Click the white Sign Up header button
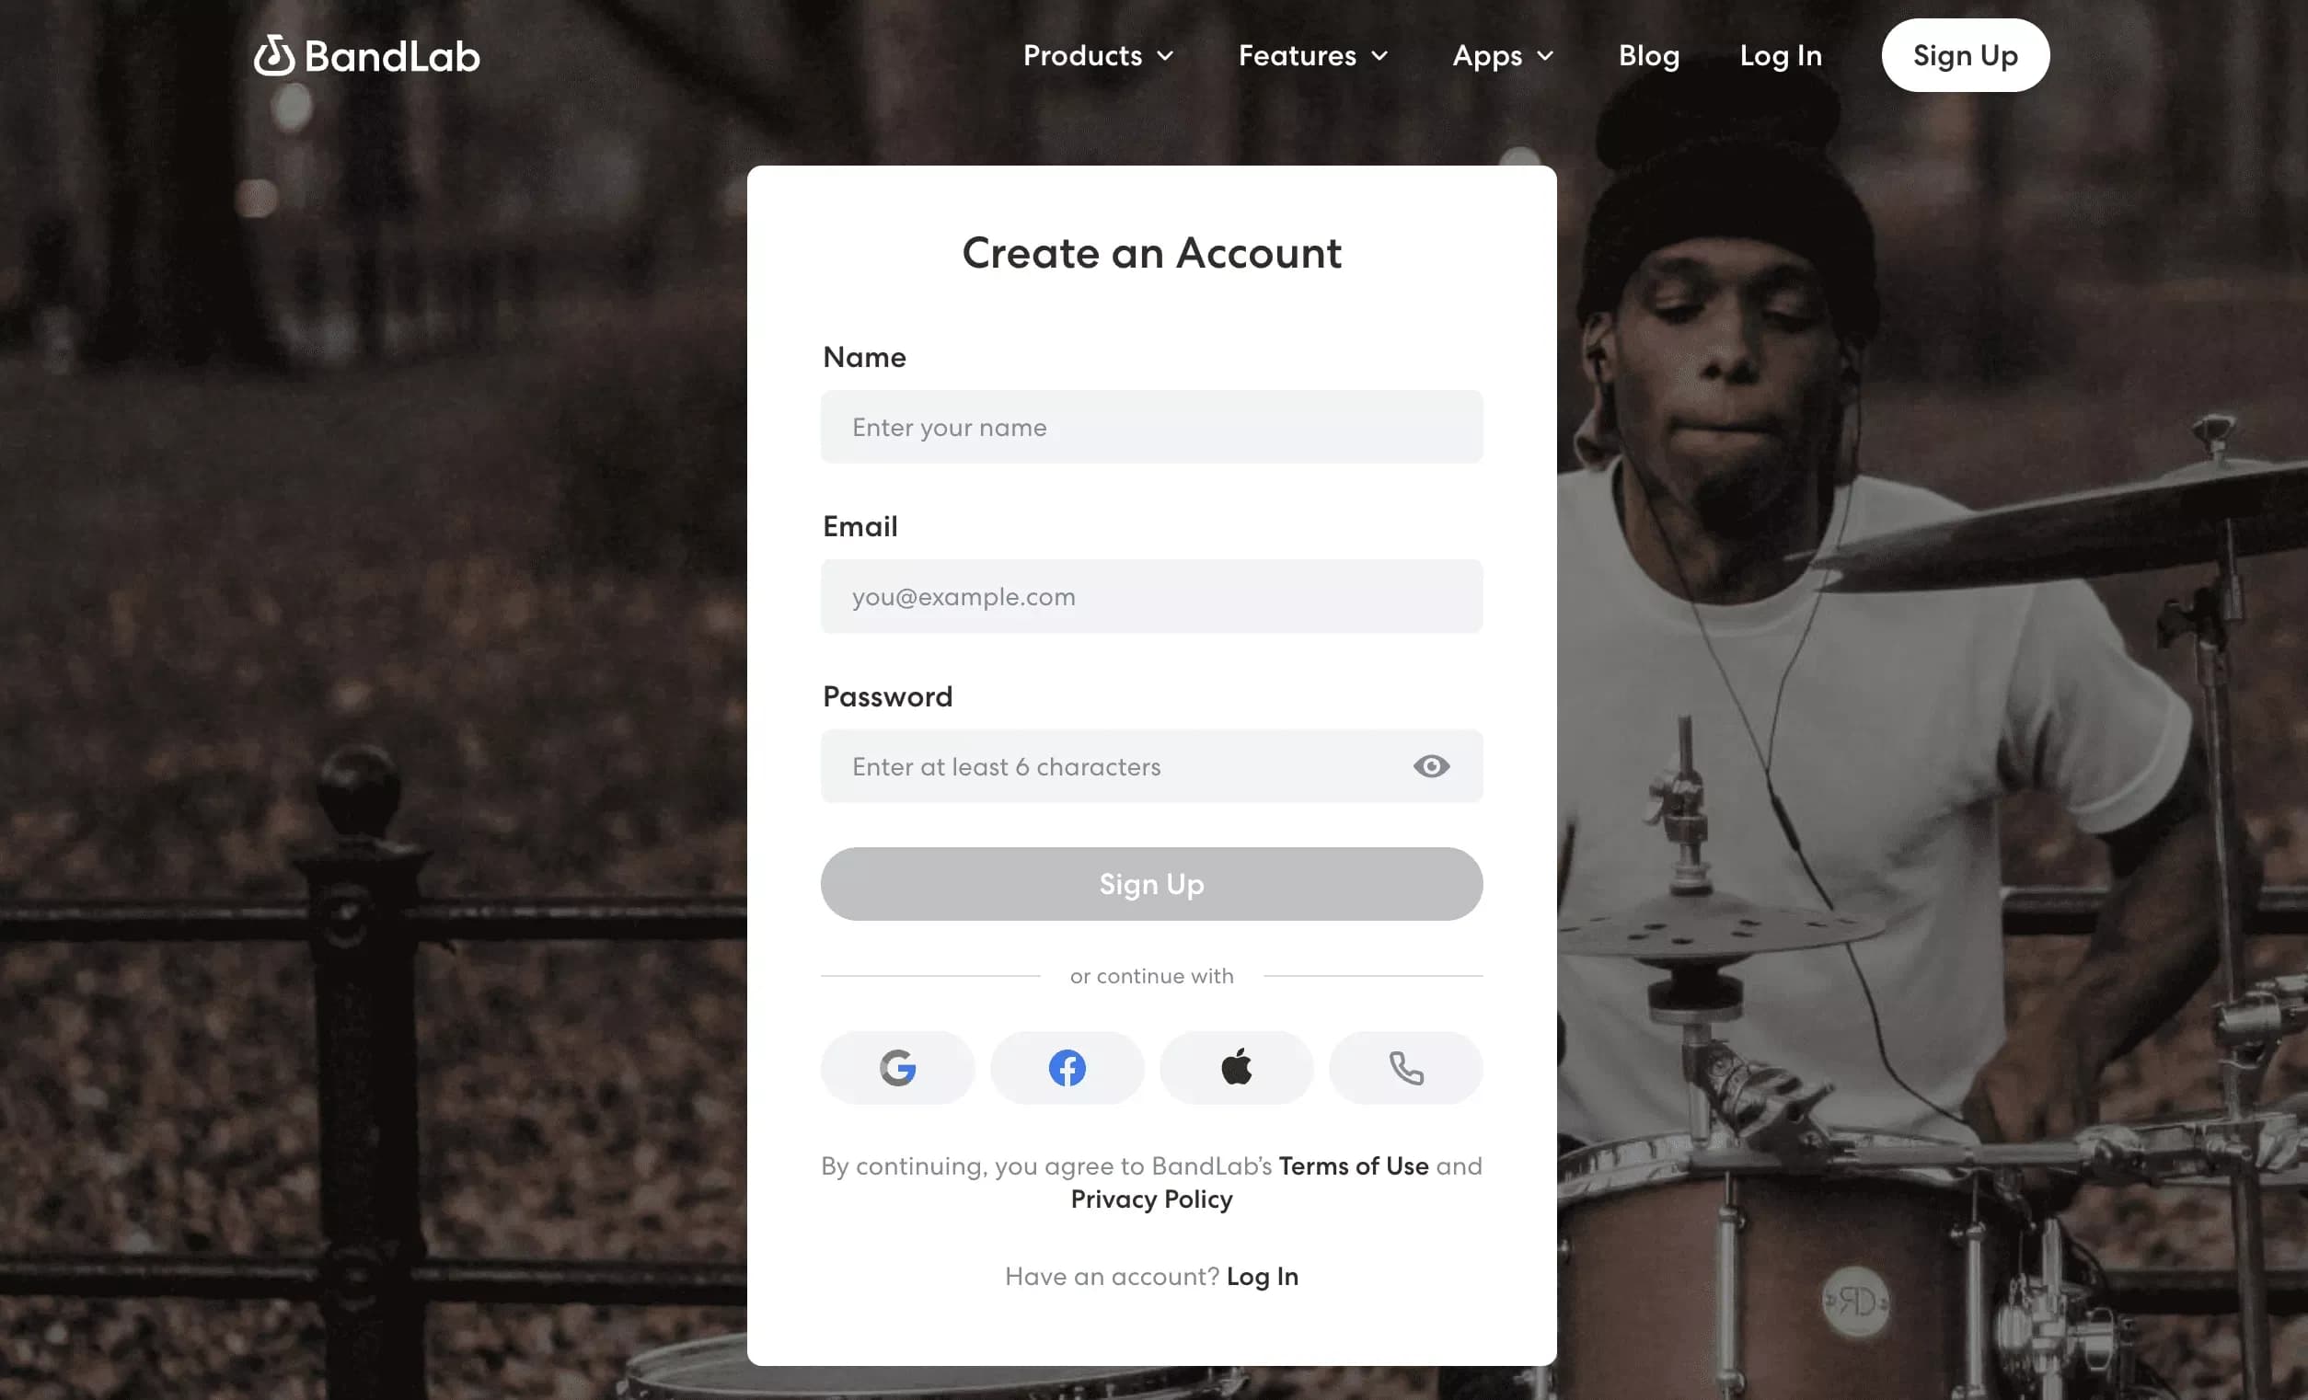The height and width of the screenshot is (1400, 2308). [x=1965, y=55]
